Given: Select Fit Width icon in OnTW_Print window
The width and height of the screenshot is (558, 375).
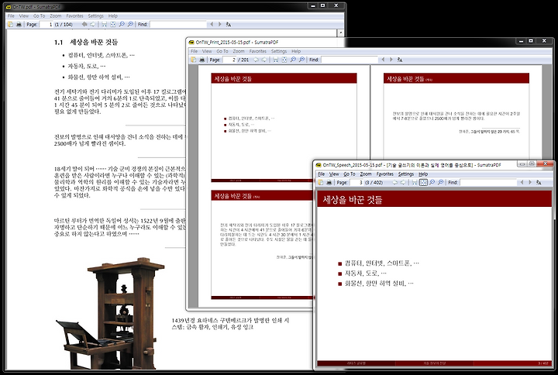Looking at the screenshot, I should click(275, 60).
